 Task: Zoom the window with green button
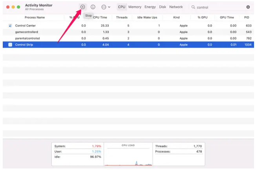point(18,7)
